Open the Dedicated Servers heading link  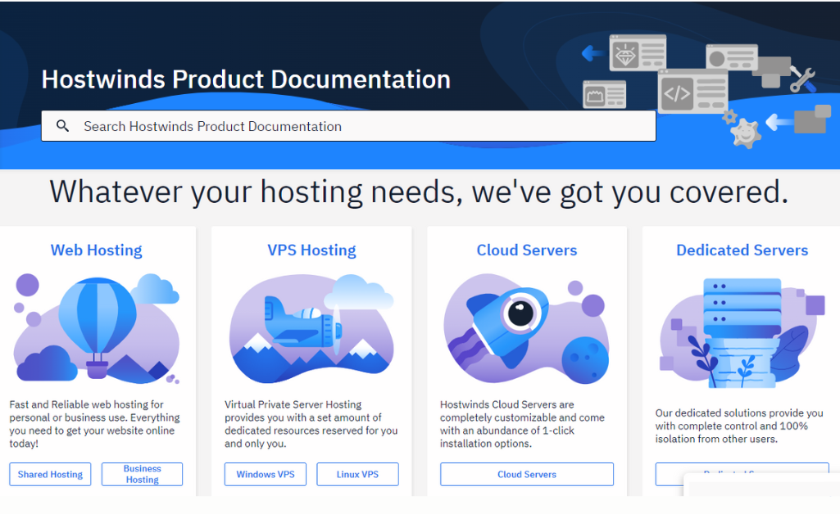[742, 250]
